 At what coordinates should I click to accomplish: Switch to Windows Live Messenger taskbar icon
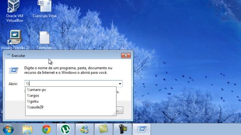(84, 129)
